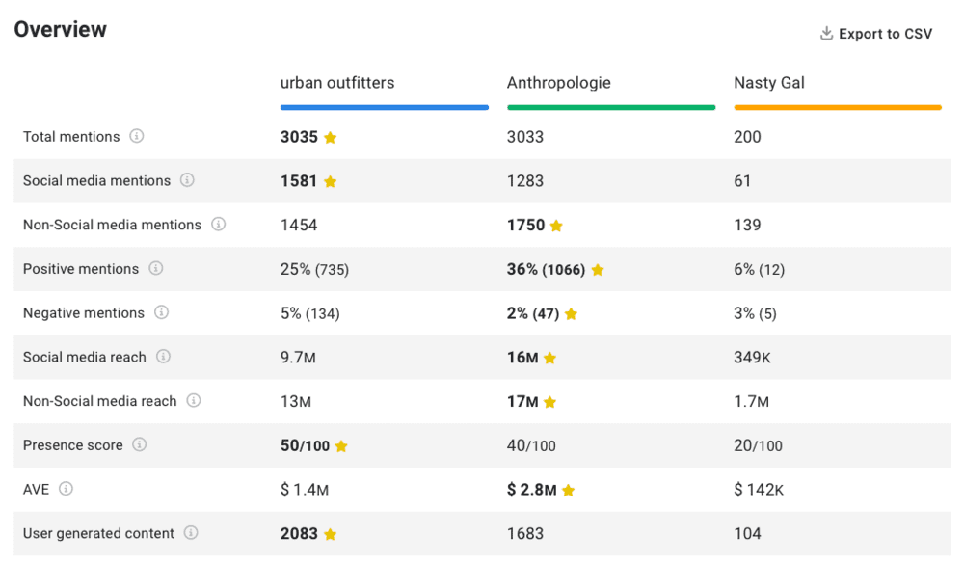
Task: Click Nasty Gal's 3% (5) negative value
Action: 755,314
